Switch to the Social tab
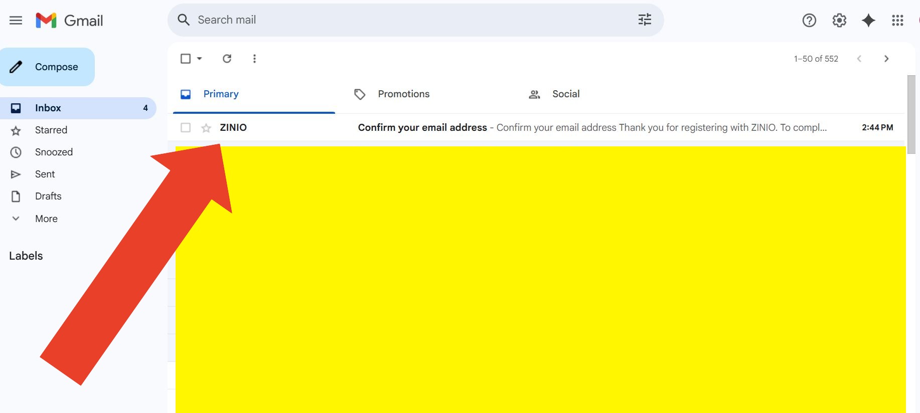The image size is (920, 413). (x=565, y=94)
